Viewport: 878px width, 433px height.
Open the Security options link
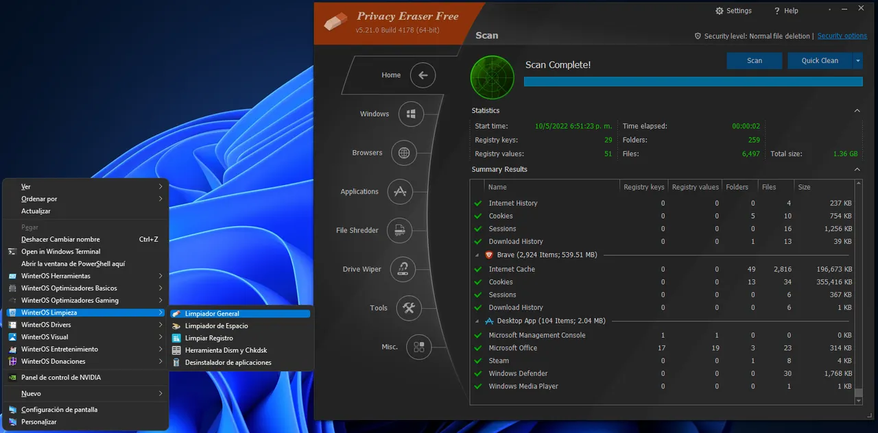[842, 36]
